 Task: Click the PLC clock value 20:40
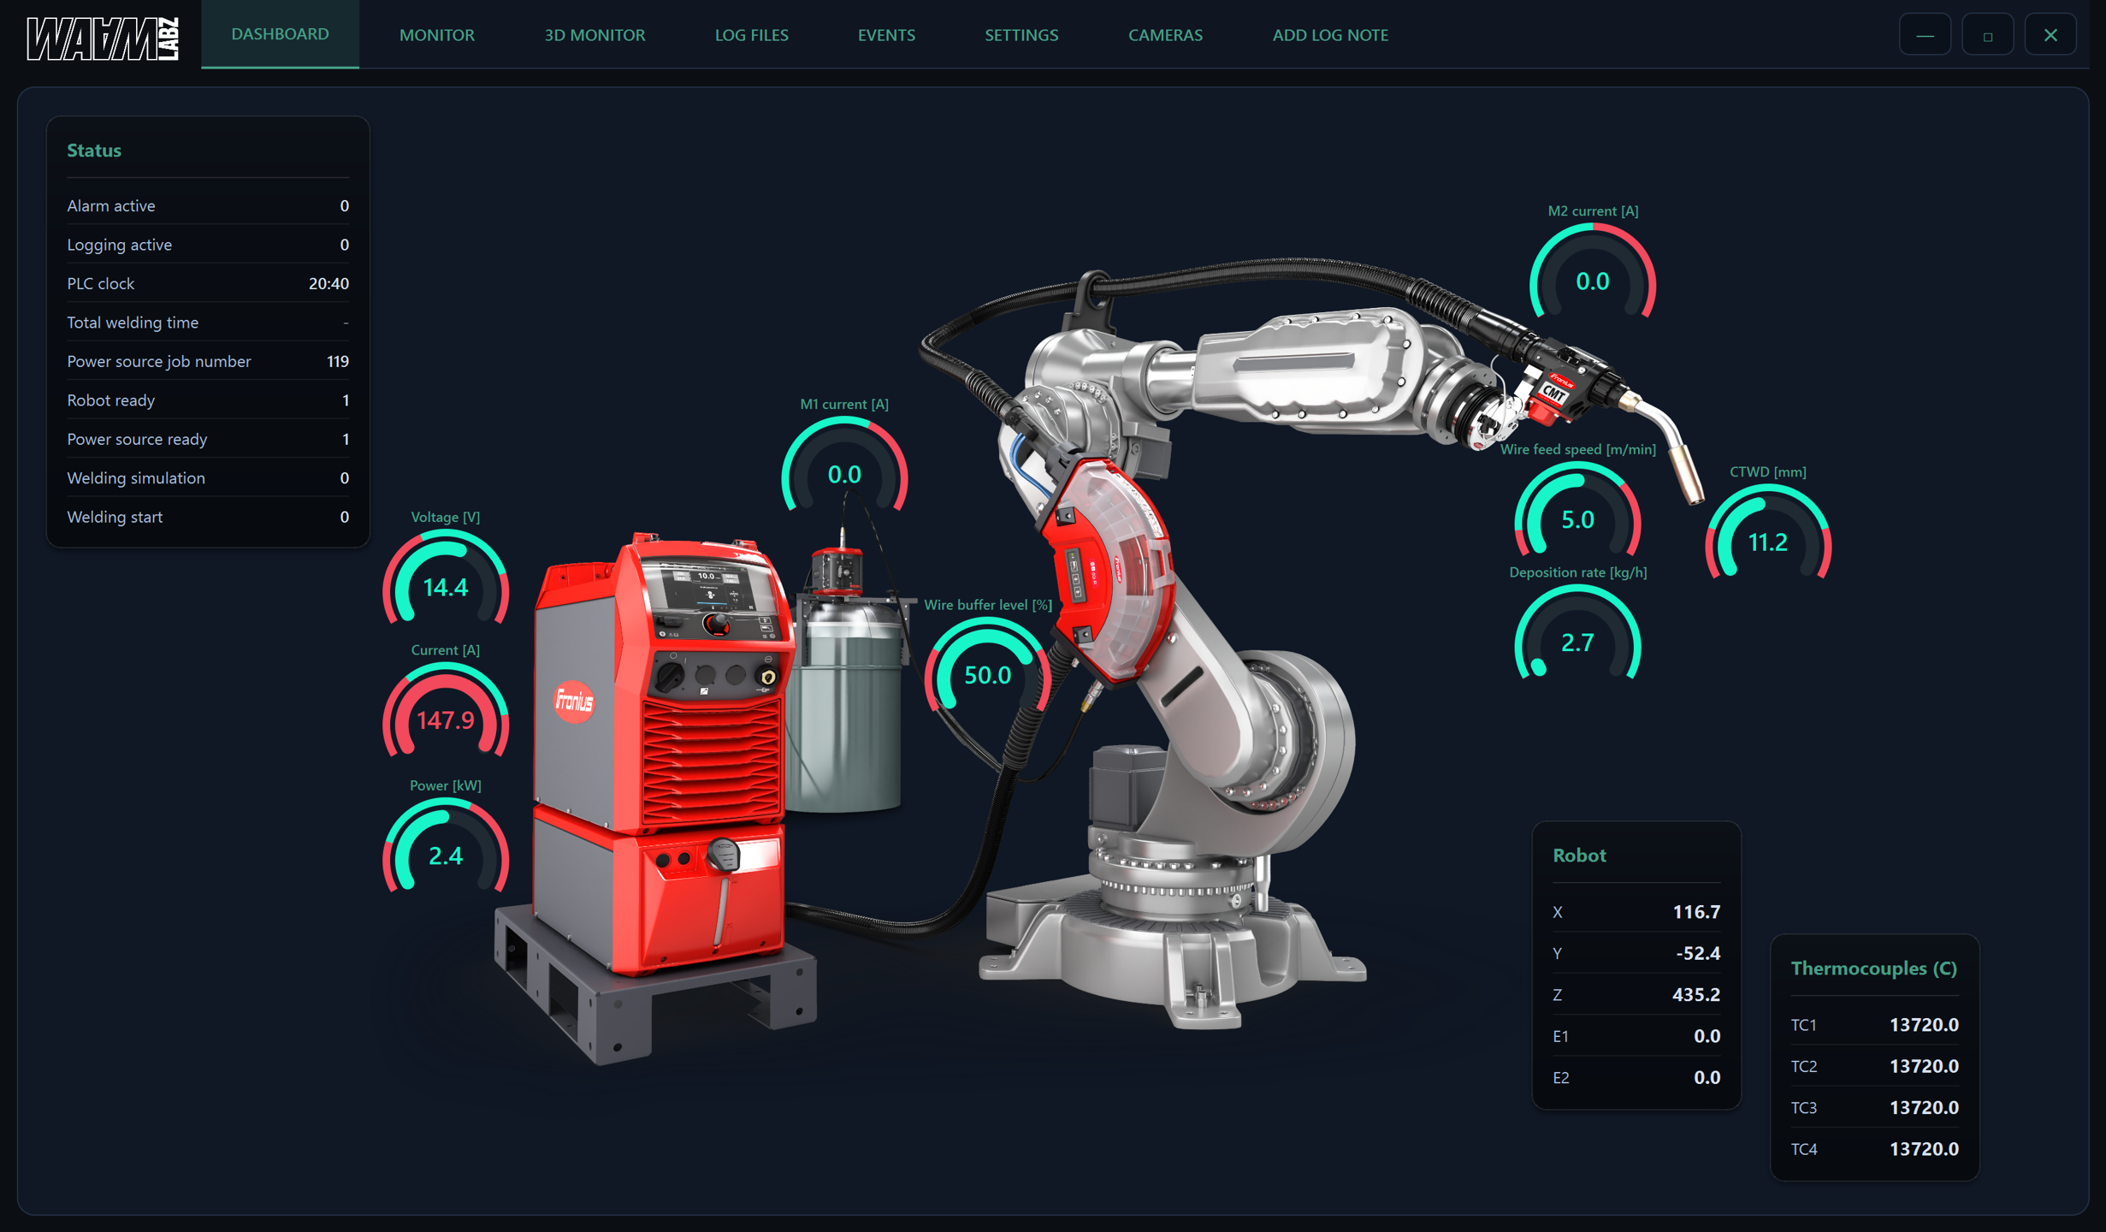pos(328,283)
